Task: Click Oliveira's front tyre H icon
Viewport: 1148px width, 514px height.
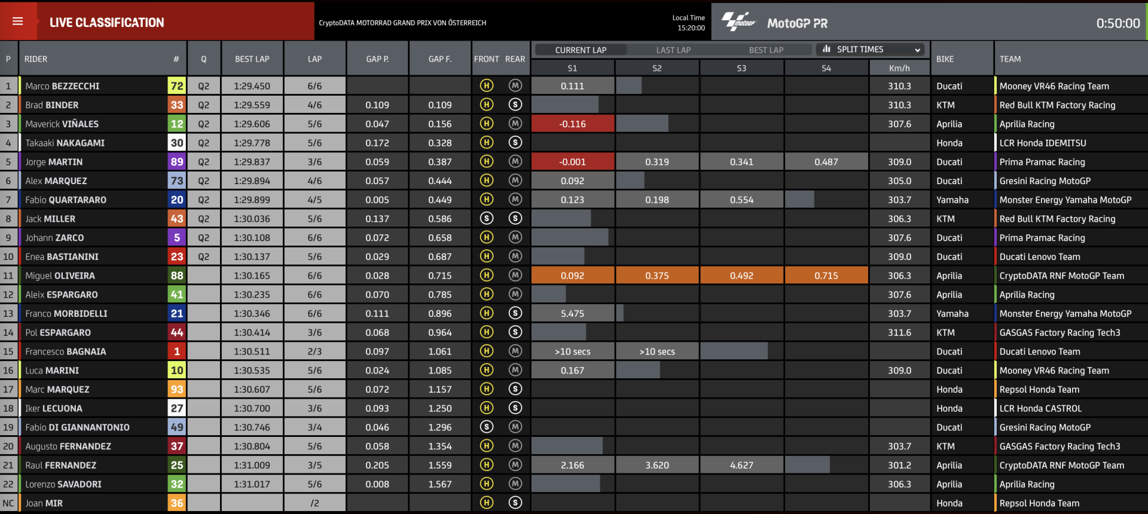Action: [487, 276]
